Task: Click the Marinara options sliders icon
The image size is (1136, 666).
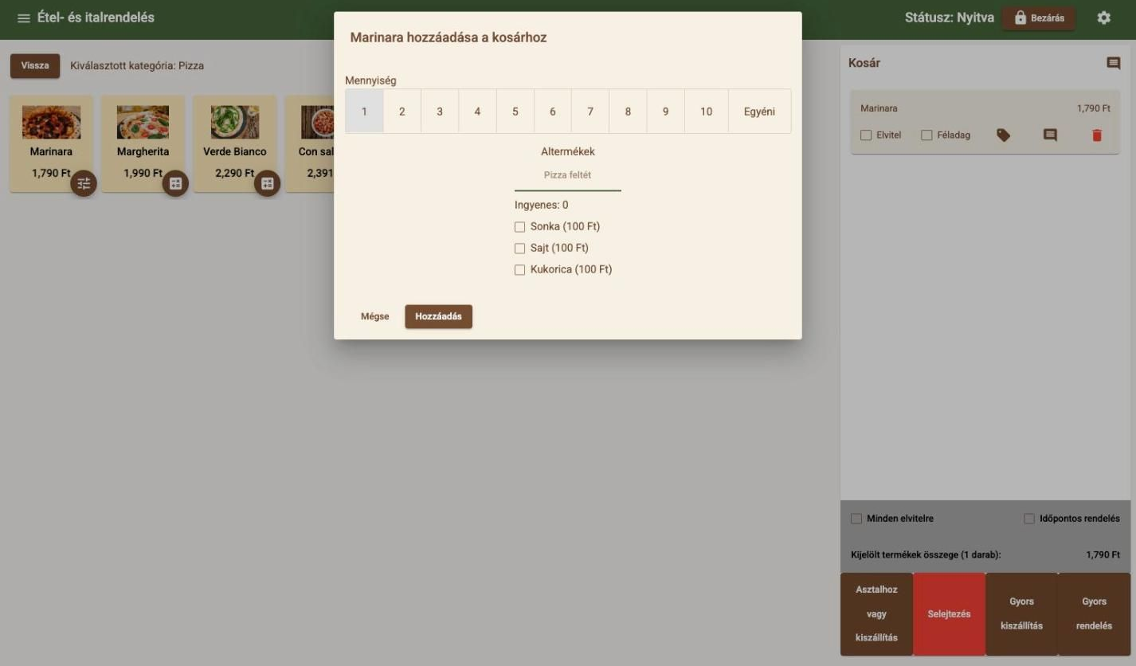Action: point(84,183)
